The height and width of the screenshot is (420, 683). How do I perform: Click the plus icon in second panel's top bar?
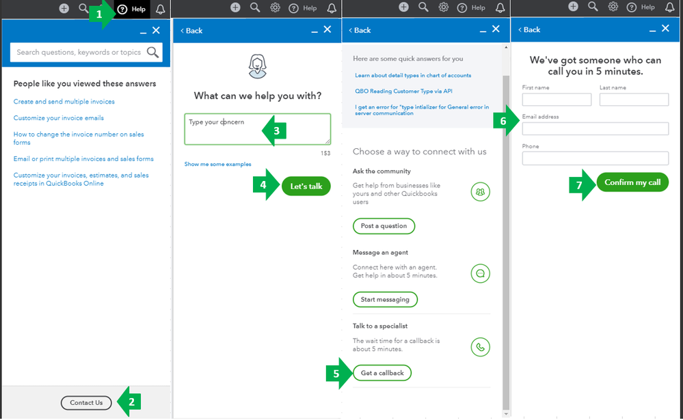click(235, 8)
